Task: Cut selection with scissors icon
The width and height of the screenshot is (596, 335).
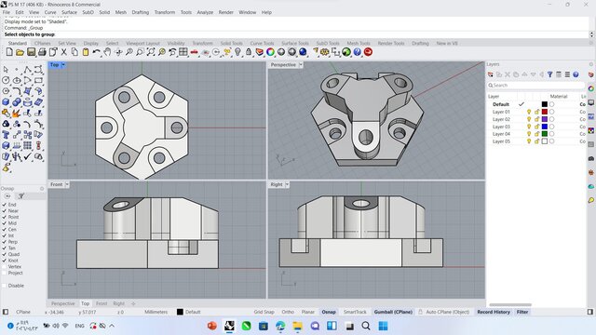Action: (x=64, y=52)
